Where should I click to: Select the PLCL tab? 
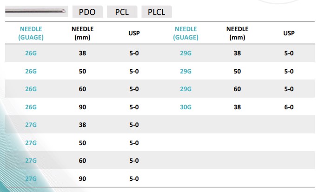156,12
